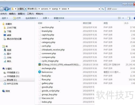This screenshot has height=105, width=135.
Task: Open the 查看(V) menu
Action: point(21,14)
